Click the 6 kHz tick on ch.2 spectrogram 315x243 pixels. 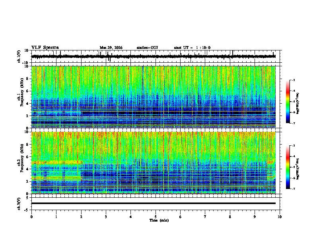pos(28,157)
